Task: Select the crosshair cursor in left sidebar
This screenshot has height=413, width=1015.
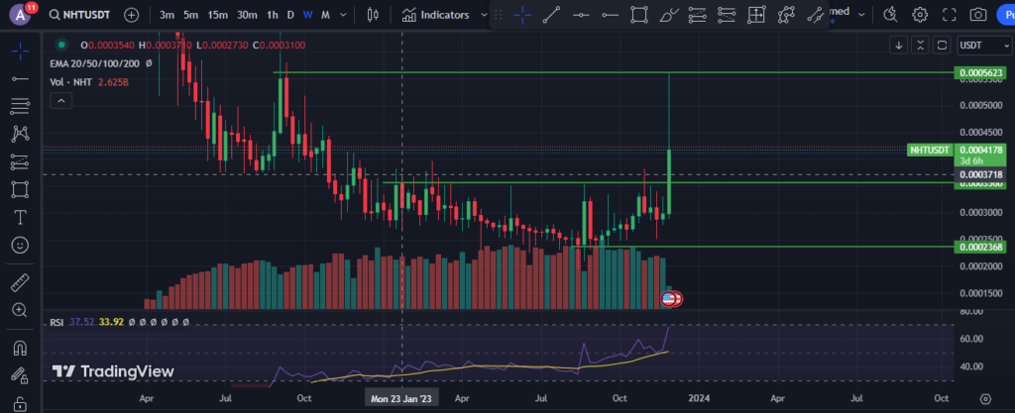Action: [20, 50]
